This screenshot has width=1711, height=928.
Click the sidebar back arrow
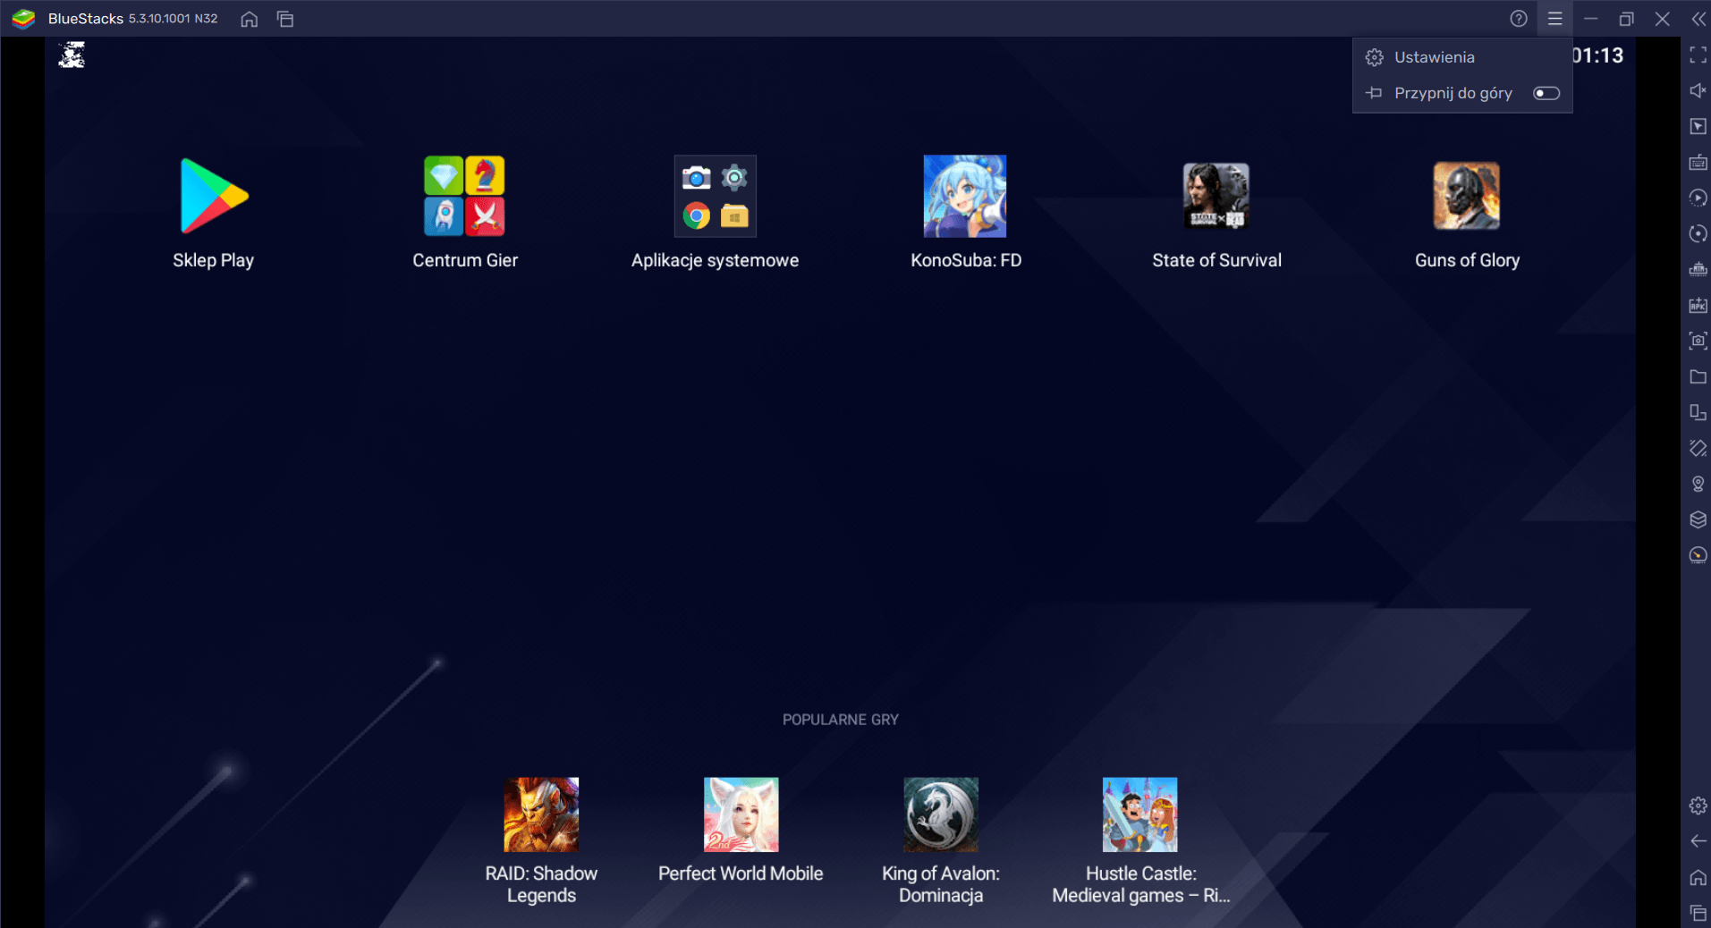1698,841
